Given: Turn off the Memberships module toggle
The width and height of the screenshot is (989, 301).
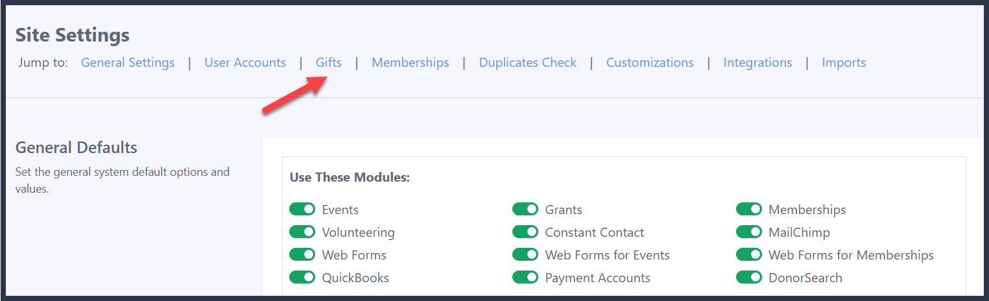Looking at the screenshot, I should pos(749,210).
